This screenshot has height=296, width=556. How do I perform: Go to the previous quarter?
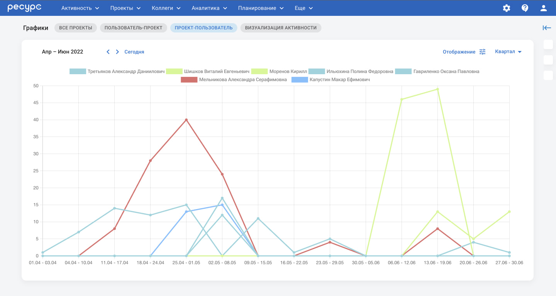pos(108,52)
